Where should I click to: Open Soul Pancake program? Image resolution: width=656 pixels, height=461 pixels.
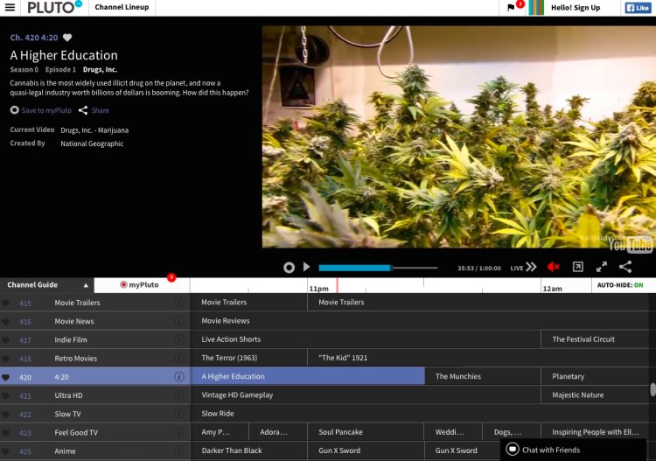(x=366, y=432)
